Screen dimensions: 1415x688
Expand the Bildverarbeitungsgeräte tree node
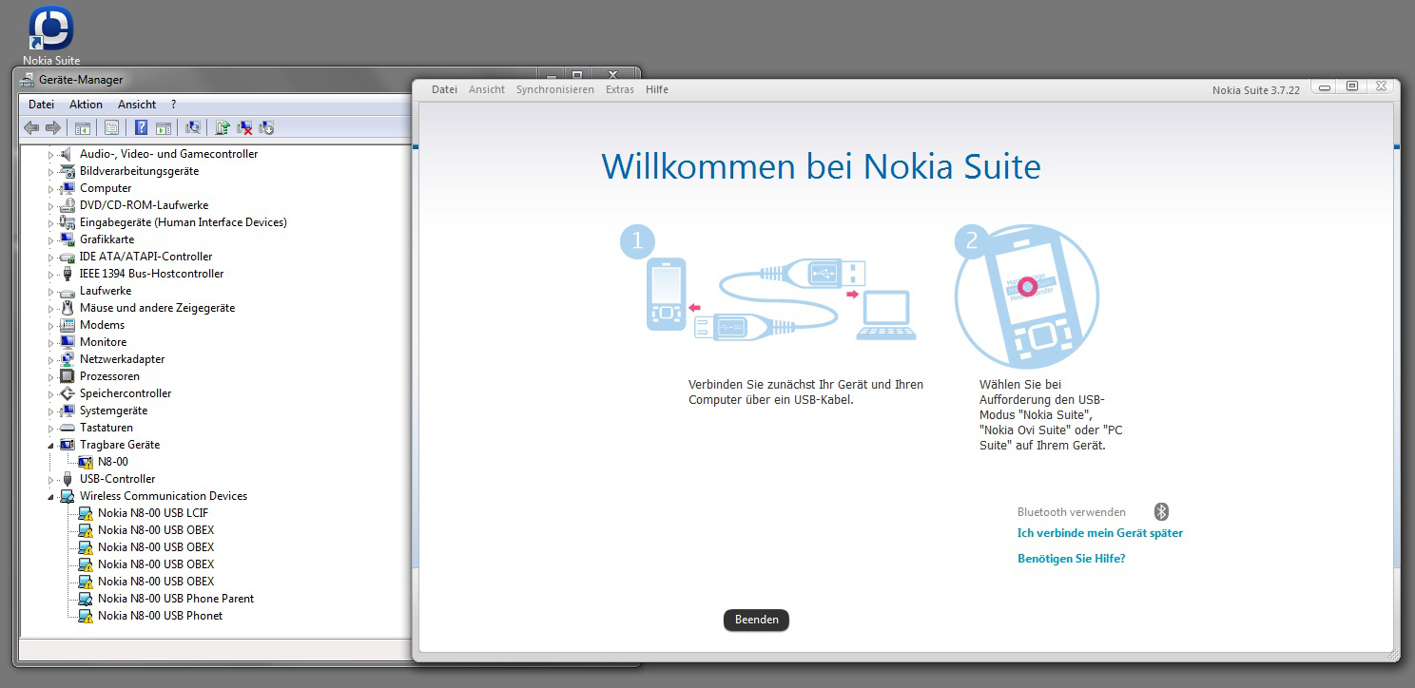pos(51,171)
